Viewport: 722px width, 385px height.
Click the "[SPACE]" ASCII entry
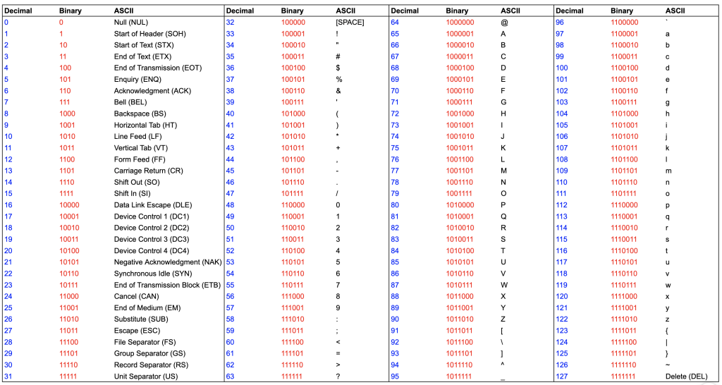click(x=350, y=23)
